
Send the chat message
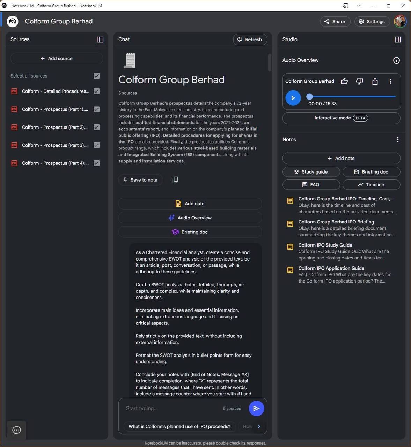pos(256,408)
